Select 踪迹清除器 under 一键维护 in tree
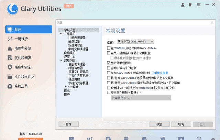Screen dimensions: 220x140 (x=76, y=45)
